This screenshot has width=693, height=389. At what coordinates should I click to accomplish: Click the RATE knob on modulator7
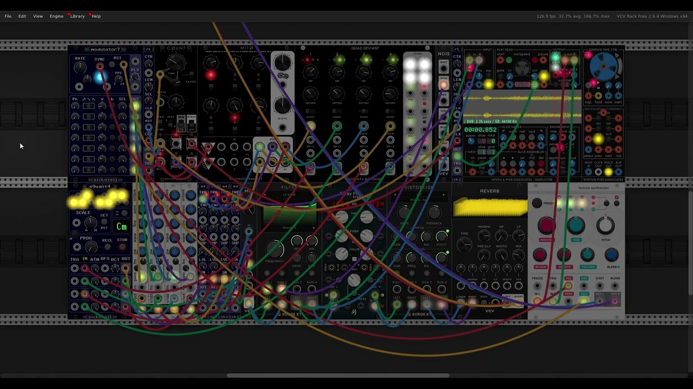[80, 67]
